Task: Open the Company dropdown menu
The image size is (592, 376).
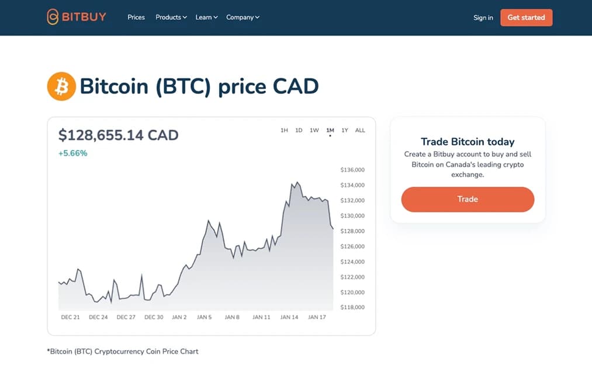Action: (x=242, y=18)
